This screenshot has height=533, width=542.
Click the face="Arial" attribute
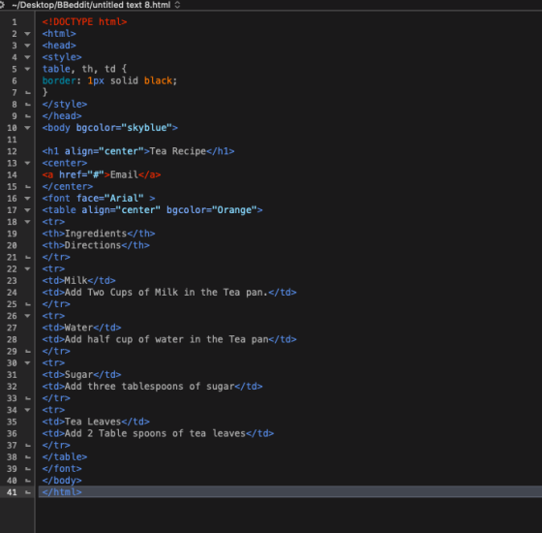click(x=110, y=199)
